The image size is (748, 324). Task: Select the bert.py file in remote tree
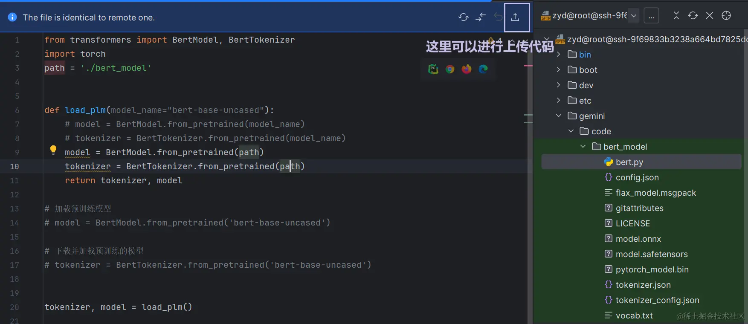(x=641, y=162)
